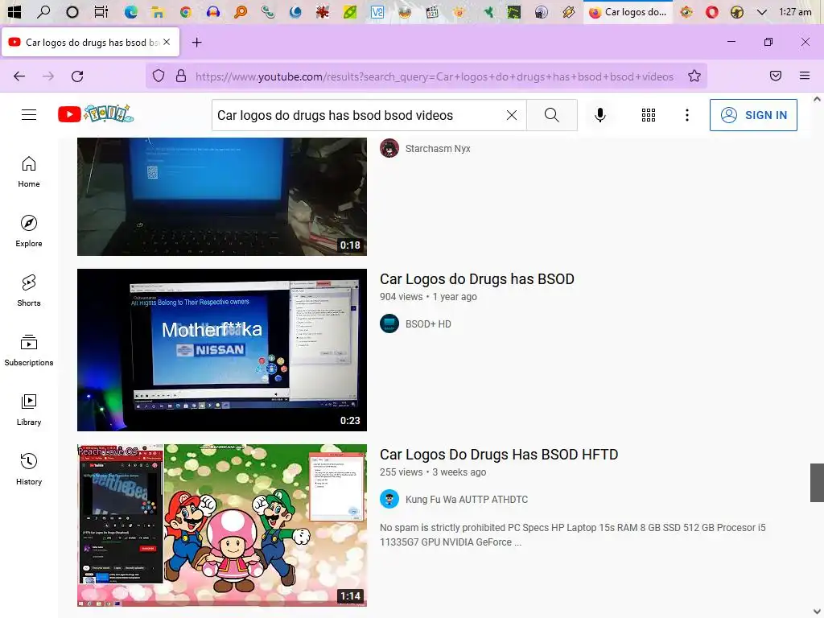Image resolution: width=824 pixels, height=618 pixels.
Task: Open Library in the sidebar
Action: [29, 410]
